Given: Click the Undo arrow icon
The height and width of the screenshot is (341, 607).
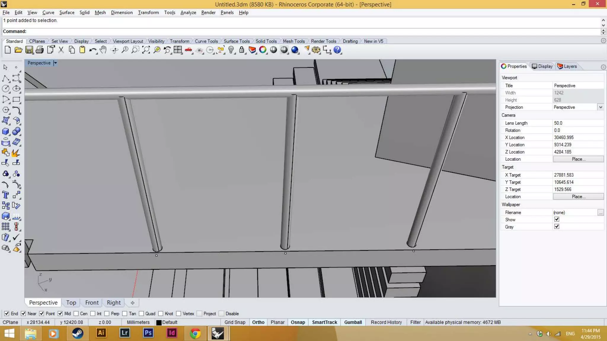Looking at the screenshot, I should [92, 50].
